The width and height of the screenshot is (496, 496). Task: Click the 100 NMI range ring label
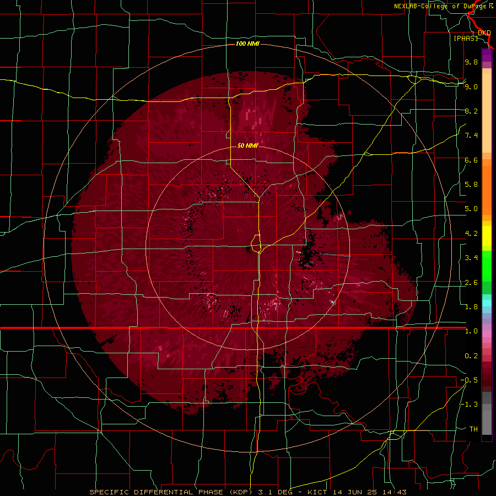(x=247, y=44)
